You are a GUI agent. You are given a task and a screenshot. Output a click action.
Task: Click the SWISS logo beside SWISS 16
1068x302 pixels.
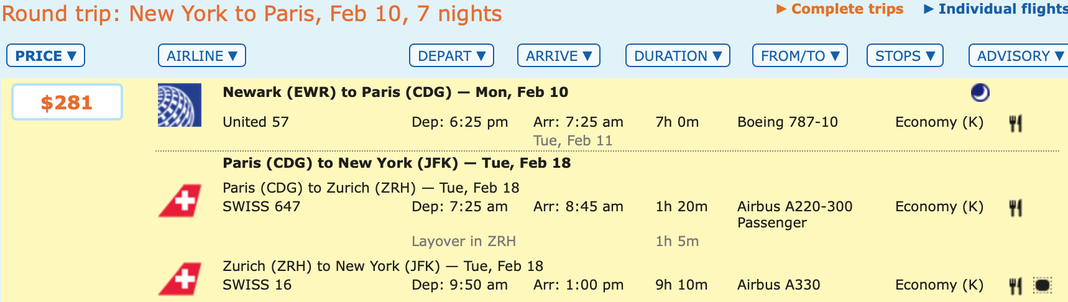(x=180, y=279)
